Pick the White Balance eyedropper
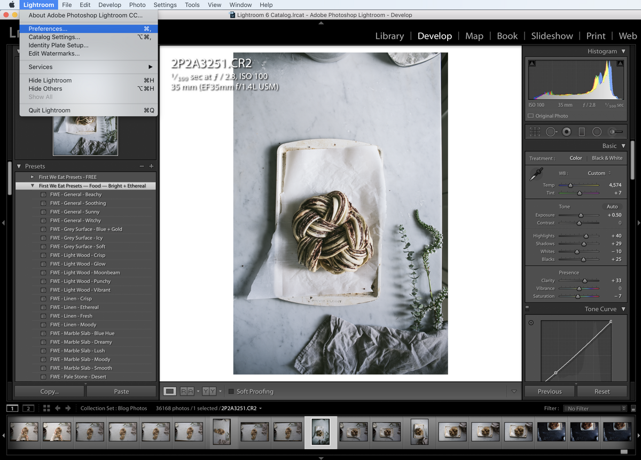Viewport: 641px width, 460px height. click(x=536, y=175)
